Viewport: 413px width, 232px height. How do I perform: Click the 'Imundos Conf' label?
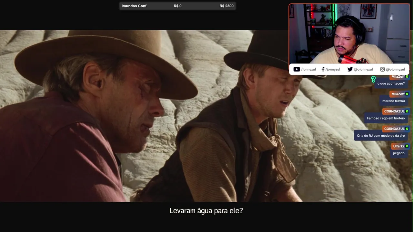coord(134,6)
